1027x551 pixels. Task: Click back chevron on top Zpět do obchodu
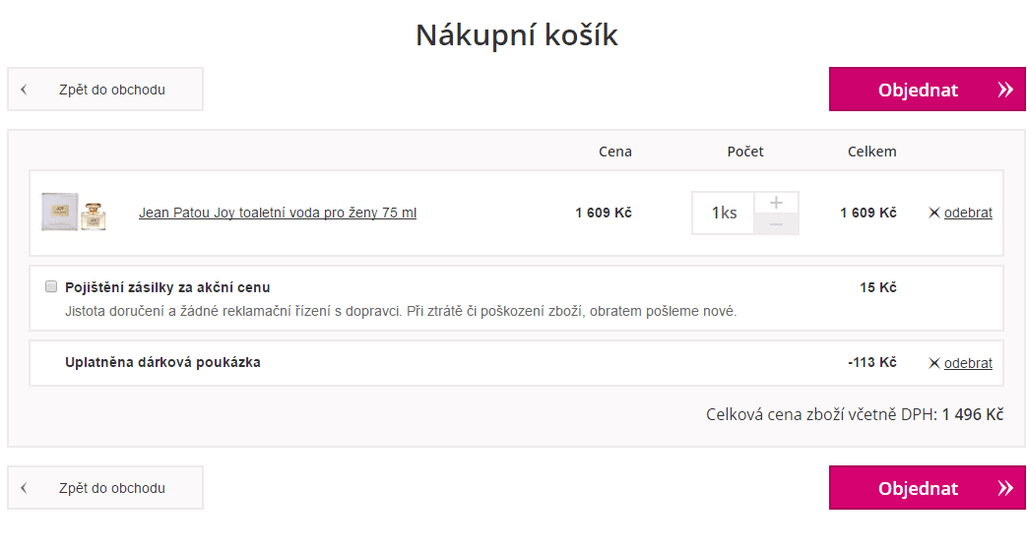click(25, 90)
